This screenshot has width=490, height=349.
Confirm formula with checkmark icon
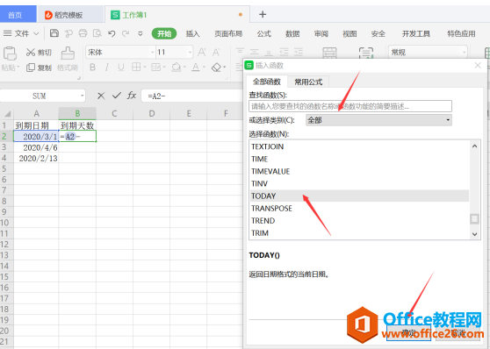pyautogui.click(x=117, y=96)
